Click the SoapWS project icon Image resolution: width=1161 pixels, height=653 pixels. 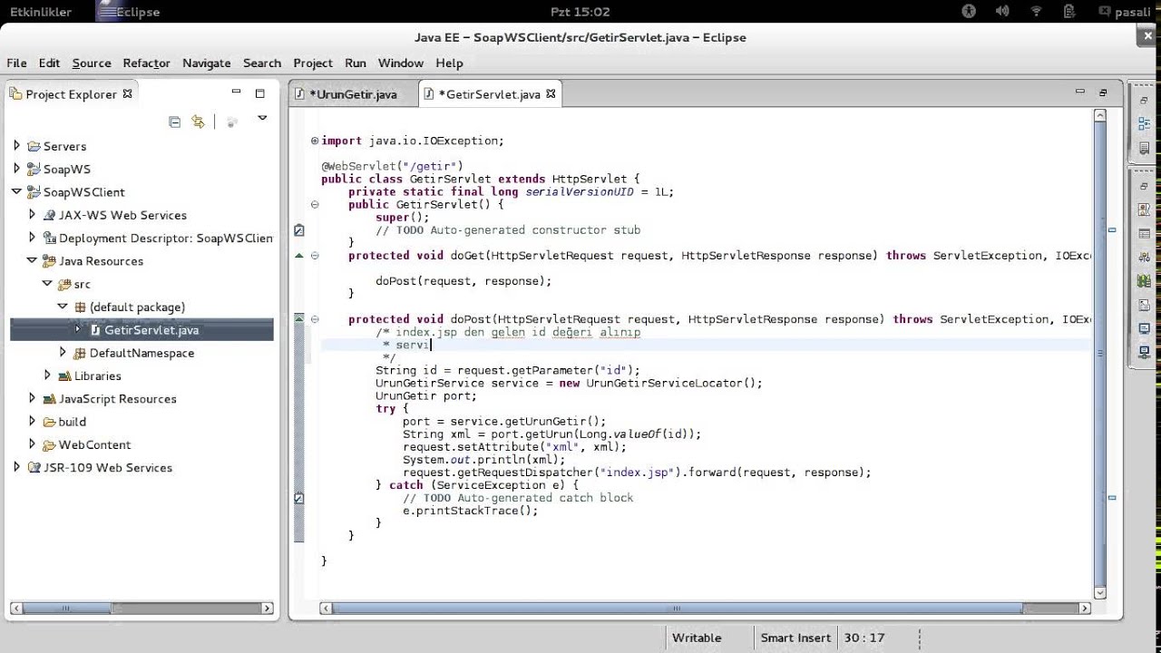tap(34, 169)
